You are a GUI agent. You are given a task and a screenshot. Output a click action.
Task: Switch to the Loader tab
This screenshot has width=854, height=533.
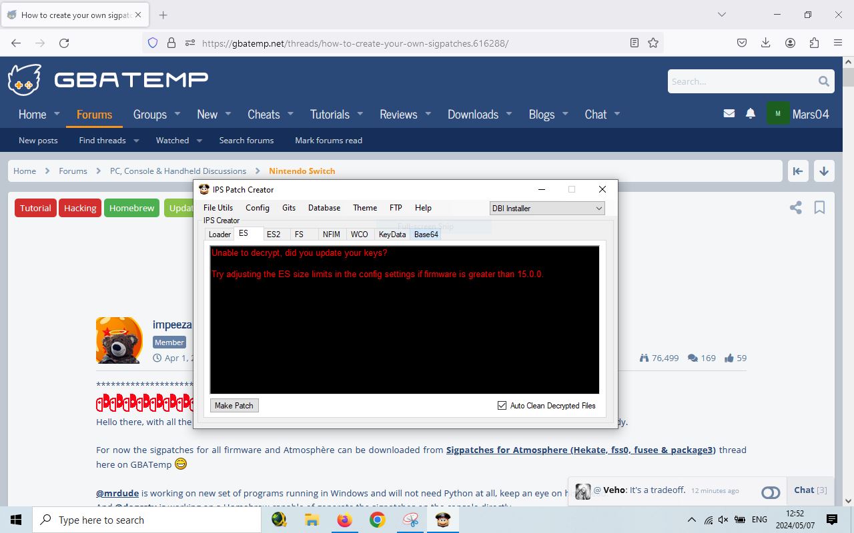pos(220,235)
